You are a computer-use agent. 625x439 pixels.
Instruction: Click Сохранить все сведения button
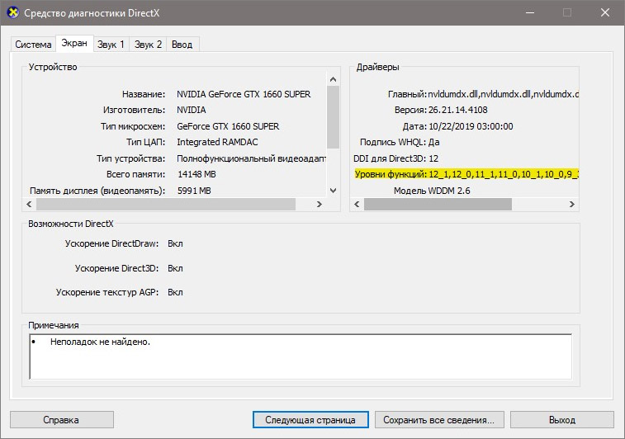tap(439, 419)
